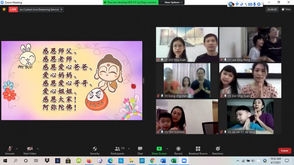Start recording with the Record button
The image size is (294, 165).
click(x=178, y=150)
